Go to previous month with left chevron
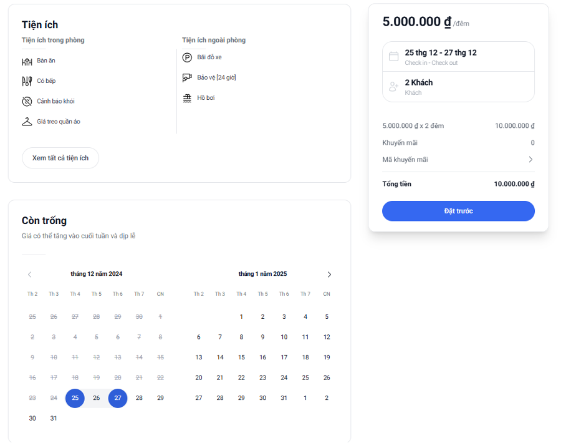The image size is (566, 443). point(29,275)
